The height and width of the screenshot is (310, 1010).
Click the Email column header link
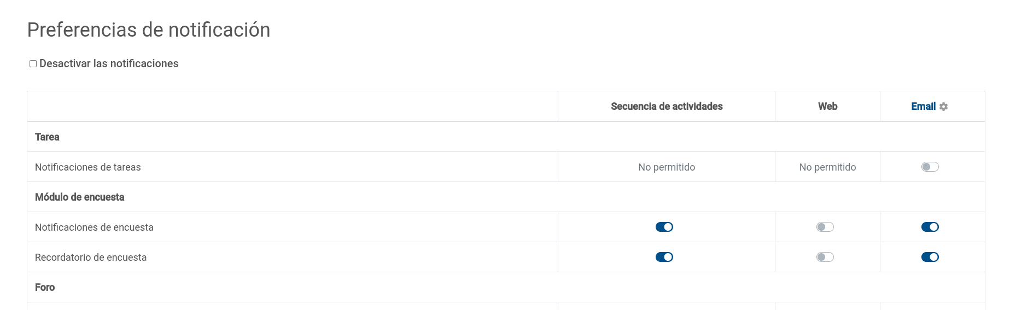[x=923, y=107]
